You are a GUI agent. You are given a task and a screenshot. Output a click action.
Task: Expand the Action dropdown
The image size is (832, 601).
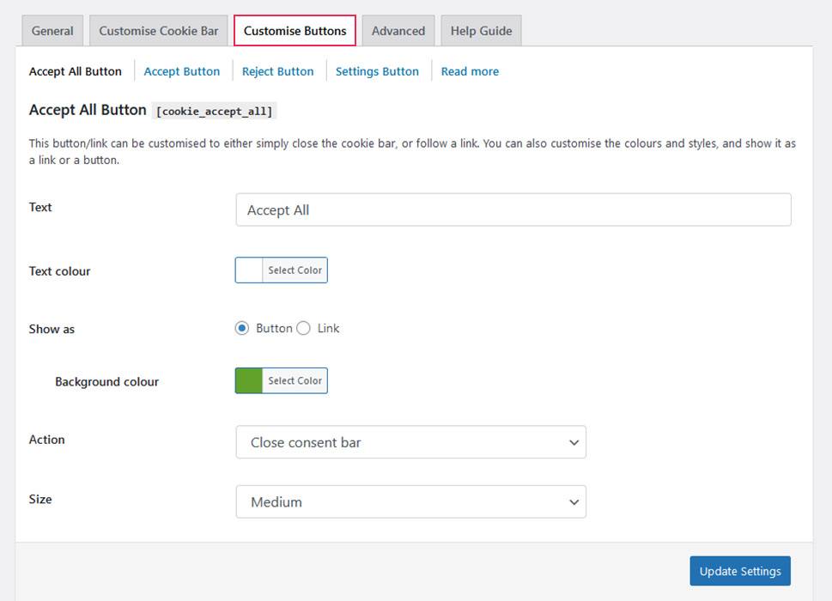[410, 443]
